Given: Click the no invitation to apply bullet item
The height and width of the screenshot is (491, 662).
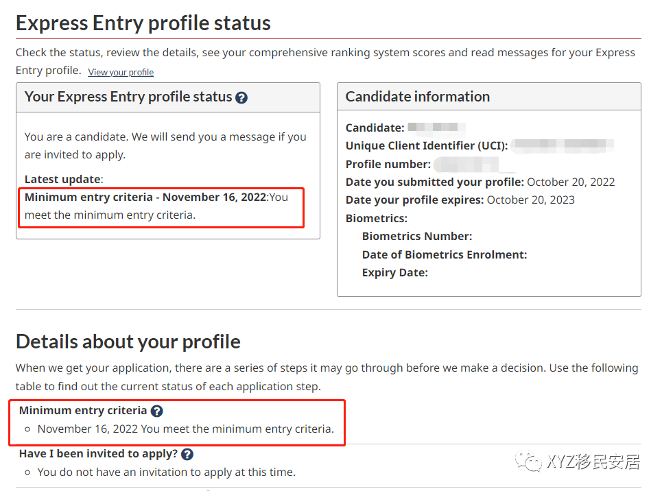Looking at the screenshot, I should (166, 472).
